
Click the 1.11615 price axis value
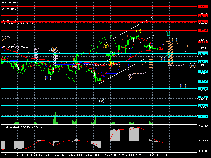tap(203, 65)
